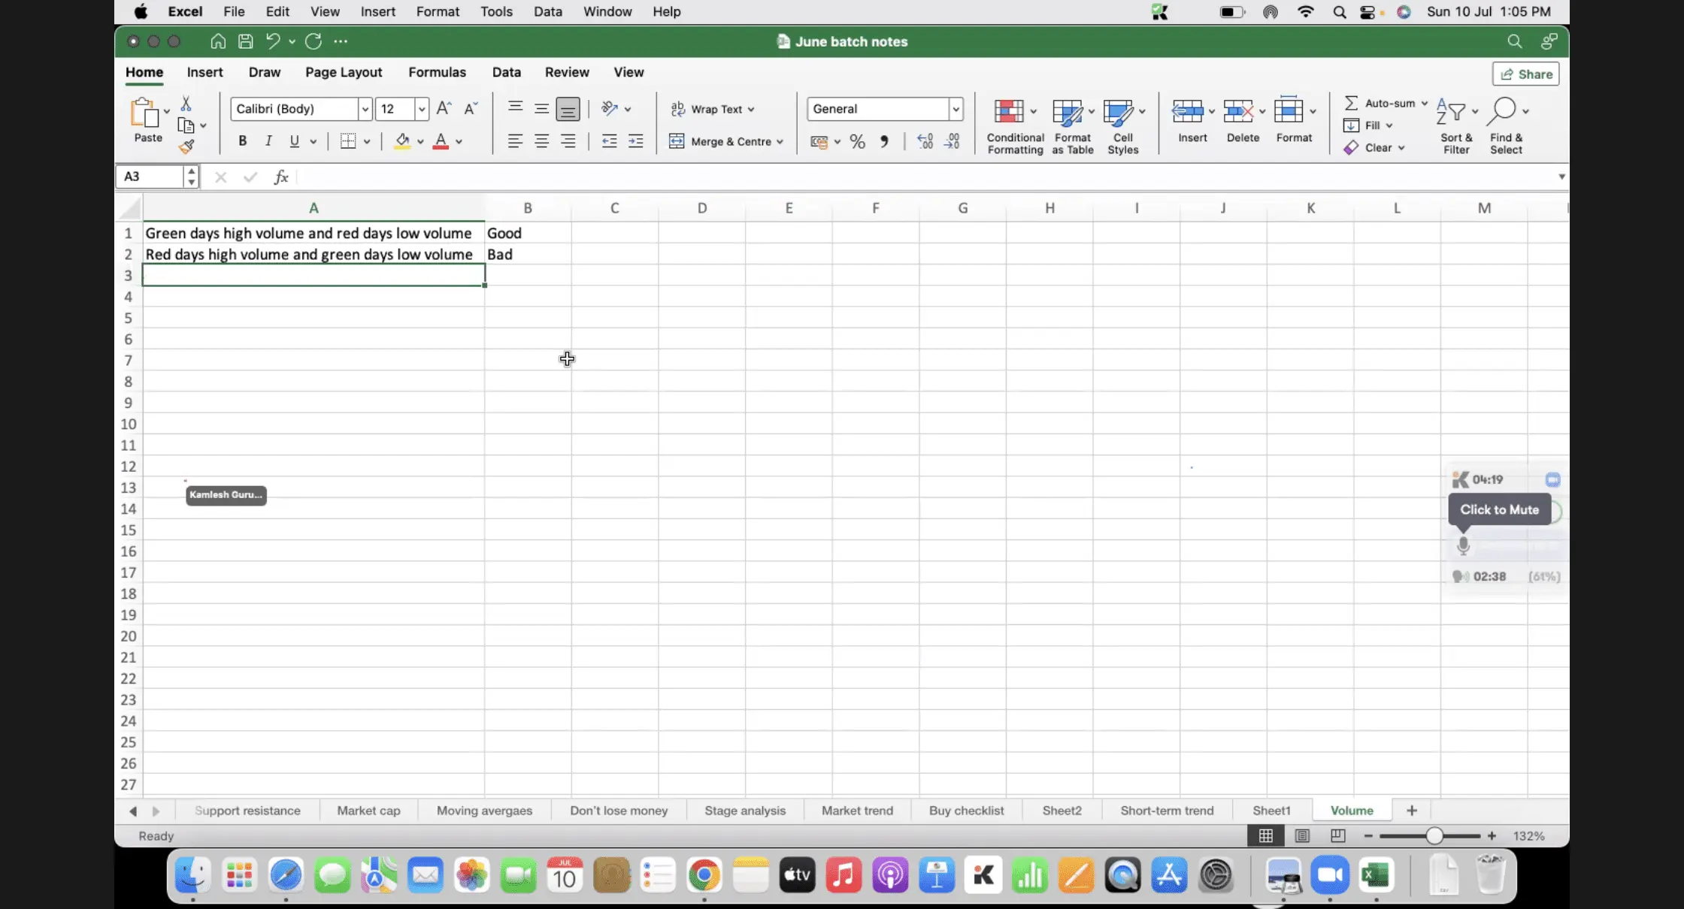Switch to the Market trend sheet tab
The height and width of the screenshot is (909, 1684).
(857, 811)
